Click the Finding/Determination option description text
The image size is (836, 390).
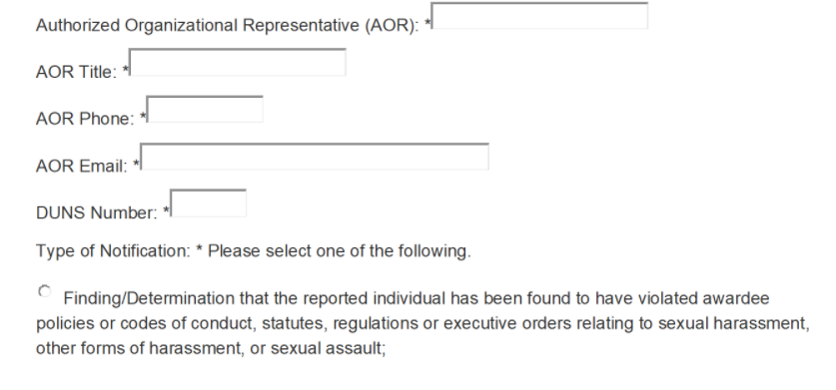click(422, 323)
